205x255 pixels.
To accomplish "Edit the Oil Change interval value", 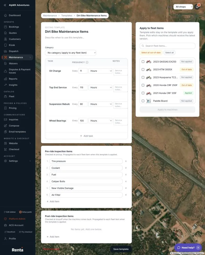I will (x=83, y=71).
